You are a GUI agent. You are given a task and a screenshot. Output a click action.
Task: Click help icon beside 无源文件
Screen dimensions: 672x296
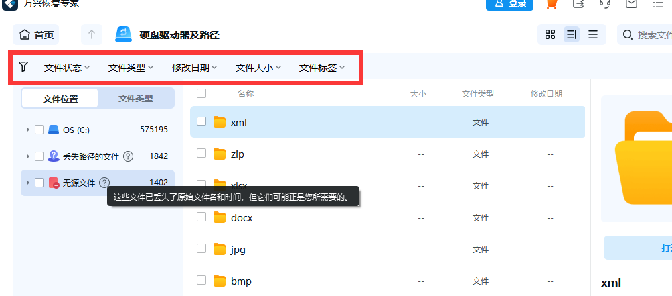(104, 183)
